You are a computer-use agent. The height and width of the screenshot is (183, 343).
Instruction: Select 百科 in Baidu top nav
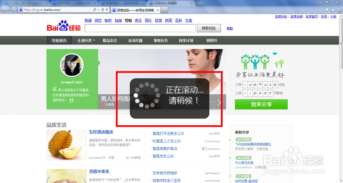179,20
